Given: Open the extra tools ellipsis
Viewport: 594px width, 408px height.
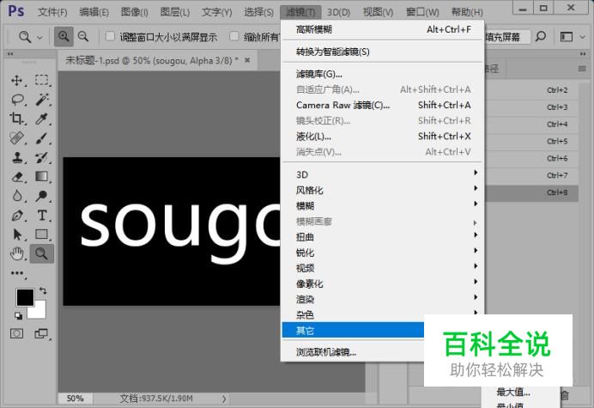Looking at the screenshot, I should [x=17, y=273].
